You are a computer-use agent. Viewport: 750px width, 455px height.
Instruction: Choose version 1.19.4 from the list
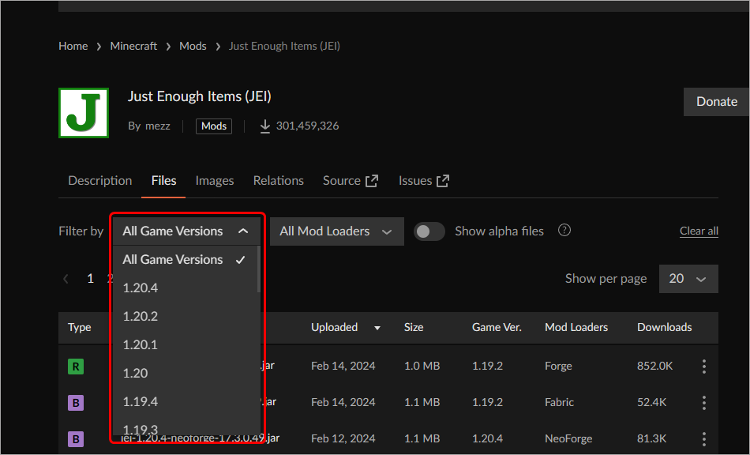[185, 402]
